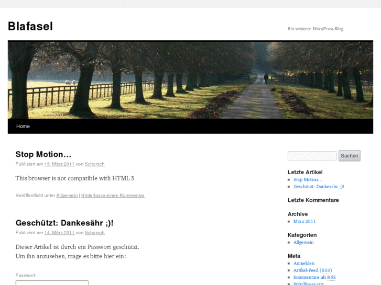Open the 15. März 2011 date link
The image size is (381, 285).
coord(59,164)
